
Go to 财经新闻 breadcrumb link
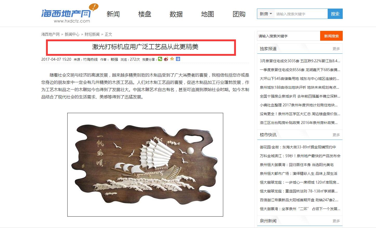coord(92,34)
